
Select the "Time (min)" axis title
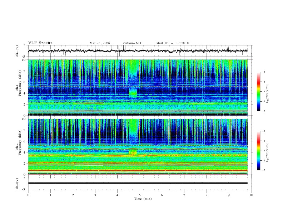[x=143, y=199]
